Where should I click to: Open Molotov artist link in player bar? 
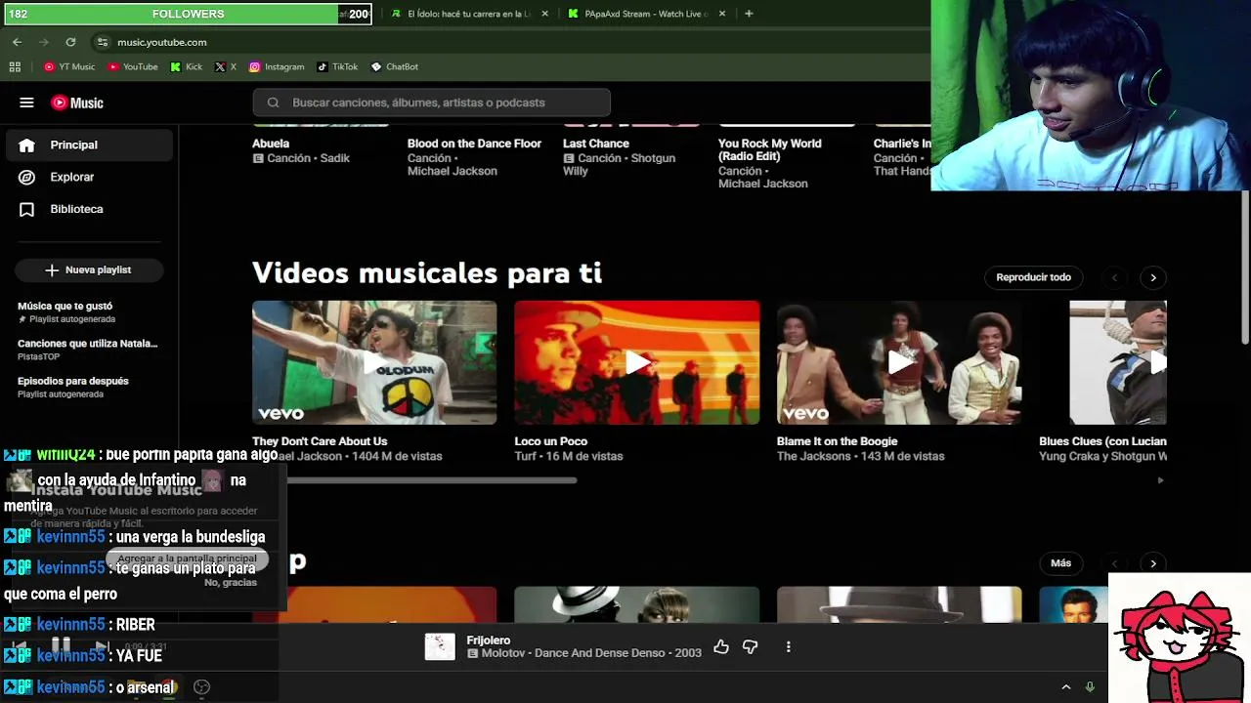(x=503, y=653)
